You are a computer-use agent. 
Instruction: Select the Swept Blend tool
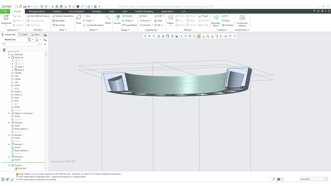[x=129, y=25]
